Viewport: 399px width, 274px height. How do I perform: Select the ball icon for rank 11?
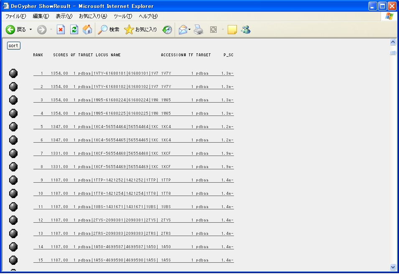13,207
